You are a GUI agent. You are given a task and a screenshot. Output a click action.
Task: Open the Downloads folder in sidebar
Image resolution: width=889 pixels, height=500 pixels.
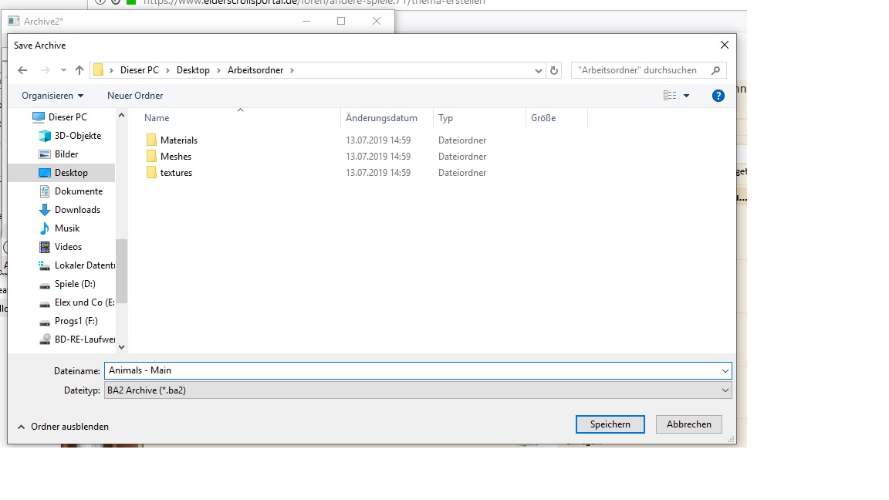tap(77, 210)
